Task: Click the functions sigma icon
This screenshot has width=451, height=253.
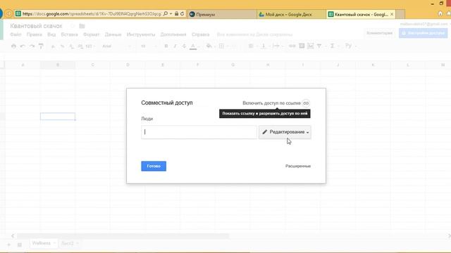Action: click(332, 46)
